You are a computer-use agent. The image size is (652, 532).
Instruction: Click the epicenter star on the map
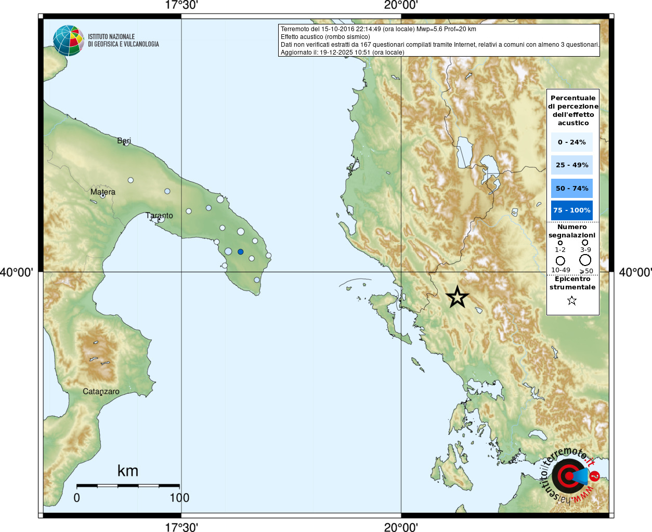(x=457, y=297)
